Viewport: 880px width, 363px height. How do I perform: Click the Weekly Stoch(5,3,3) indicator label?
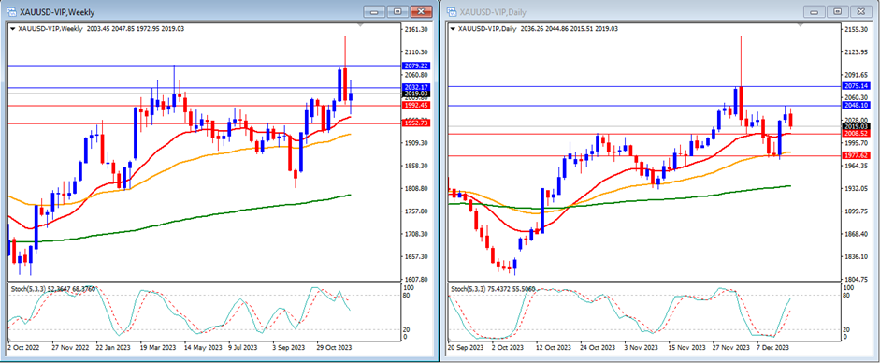(52, 288)
